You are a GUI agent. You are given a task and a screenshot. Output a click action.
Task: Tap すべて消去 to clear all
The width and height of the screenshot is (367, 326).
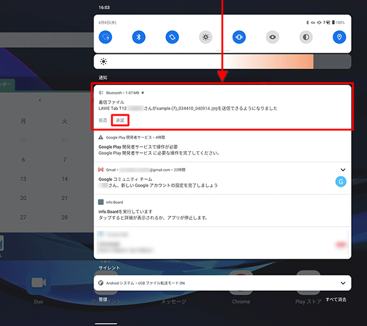click(x=336, y=300)
